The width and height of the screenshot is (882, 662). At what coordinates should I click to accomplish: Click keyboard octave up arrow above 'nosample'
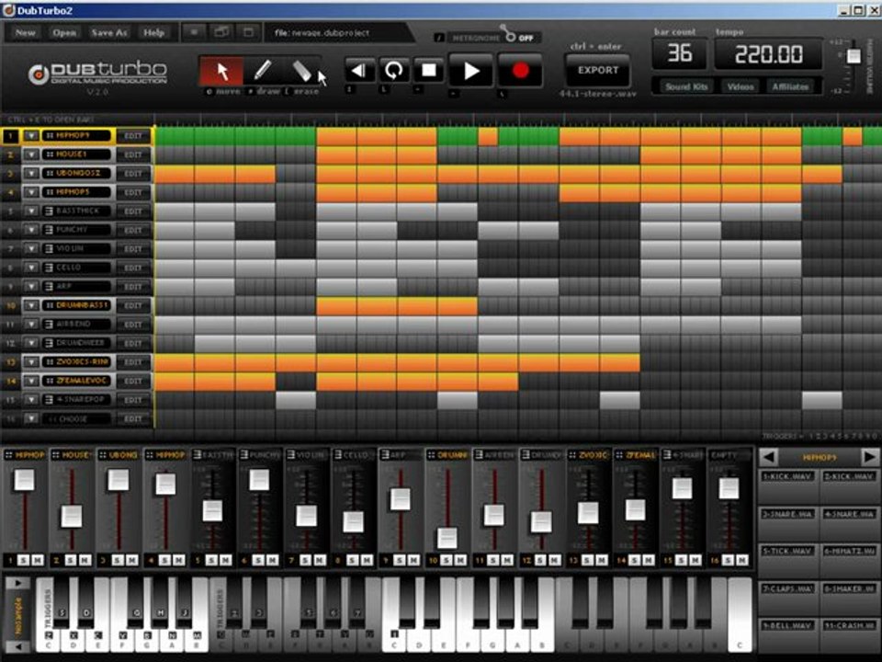[x=17, y=583]
